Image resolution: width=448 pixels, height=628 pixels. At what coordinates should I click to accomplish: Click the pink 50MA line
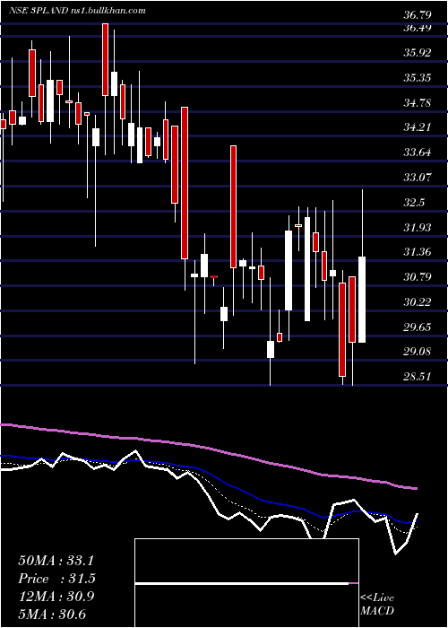tap(208, 448)
